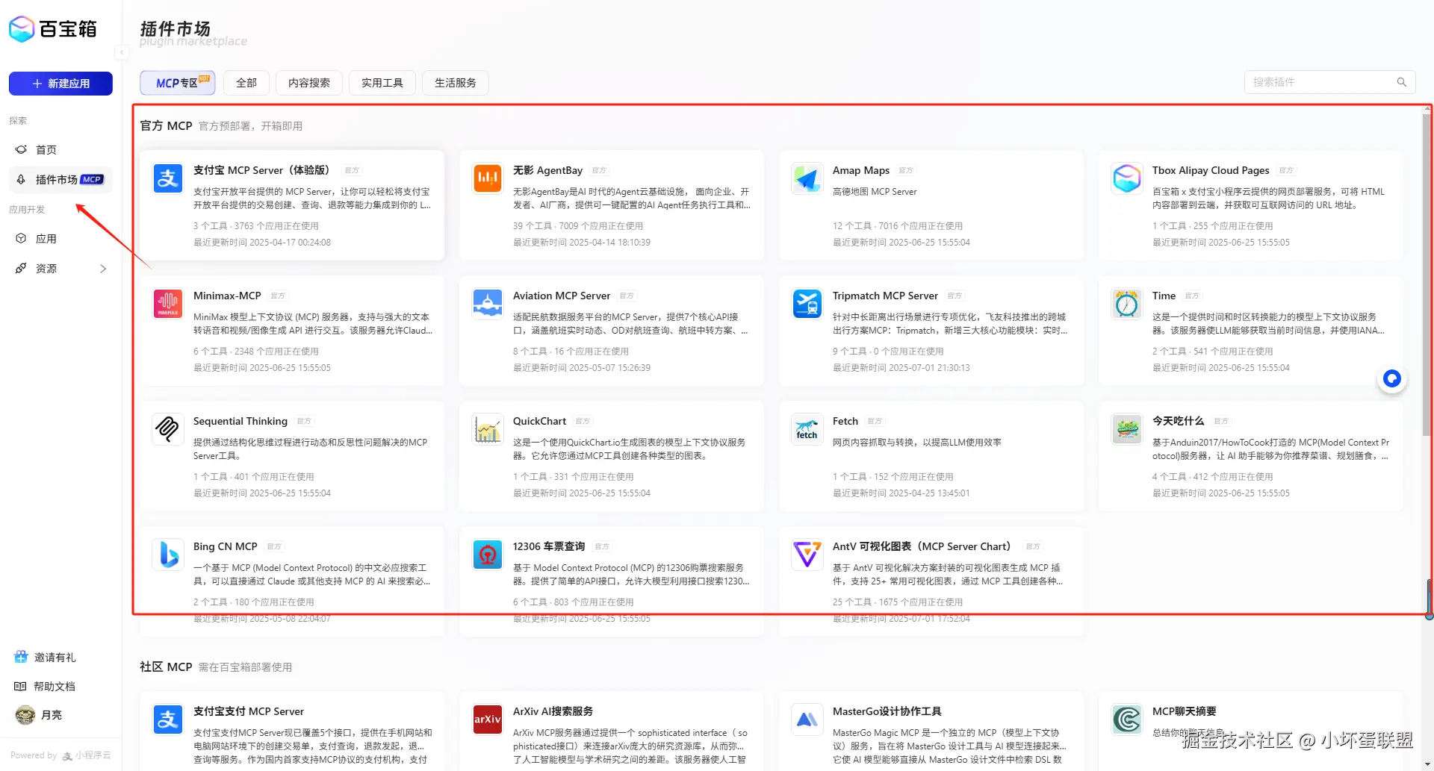
Task: Click the QuickChart icon
Action: 488,430
